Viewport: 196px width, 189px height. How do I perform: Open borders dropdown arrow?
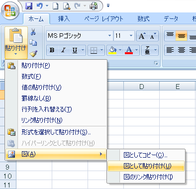[102, 50]
